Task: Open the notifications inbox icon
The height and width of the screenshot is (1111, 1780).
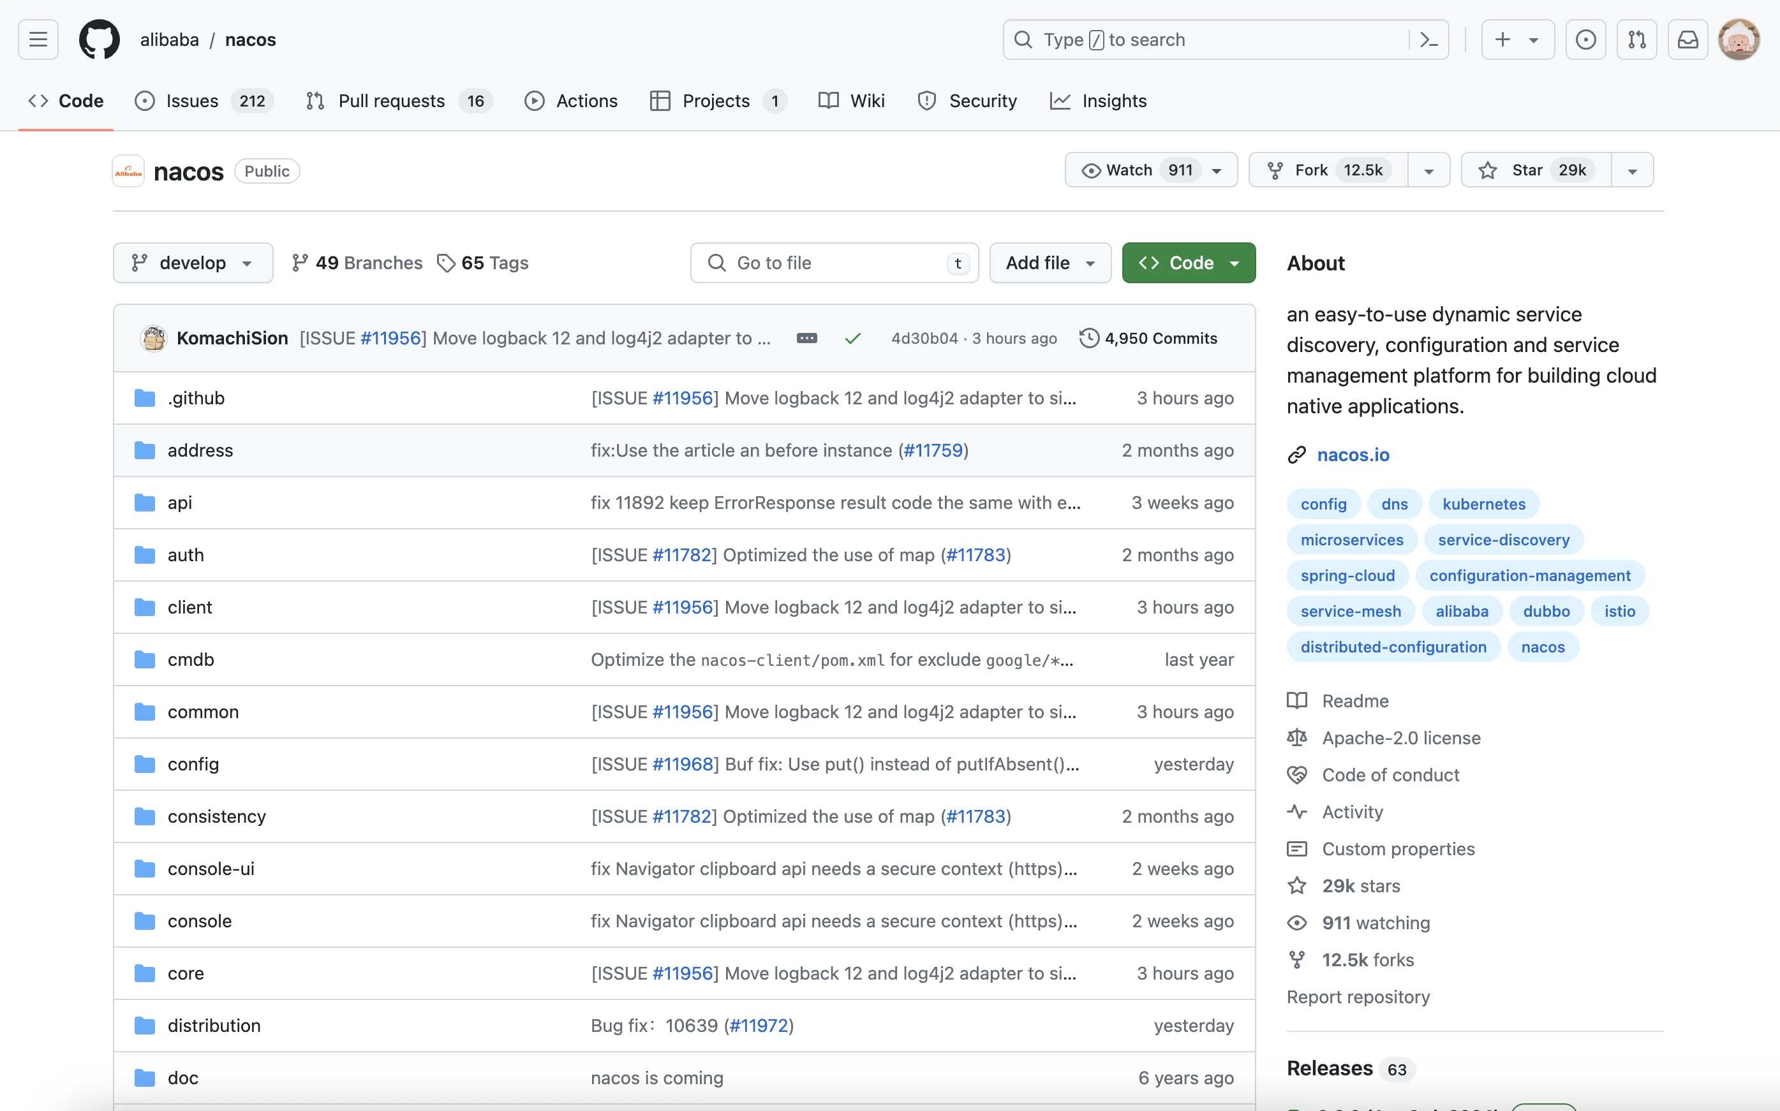Action: tap(1687, 40)
